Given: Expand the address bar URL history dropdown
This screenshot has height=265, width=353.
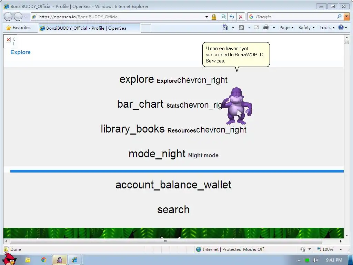Looking at the screenshot, I should click(206, 17).
